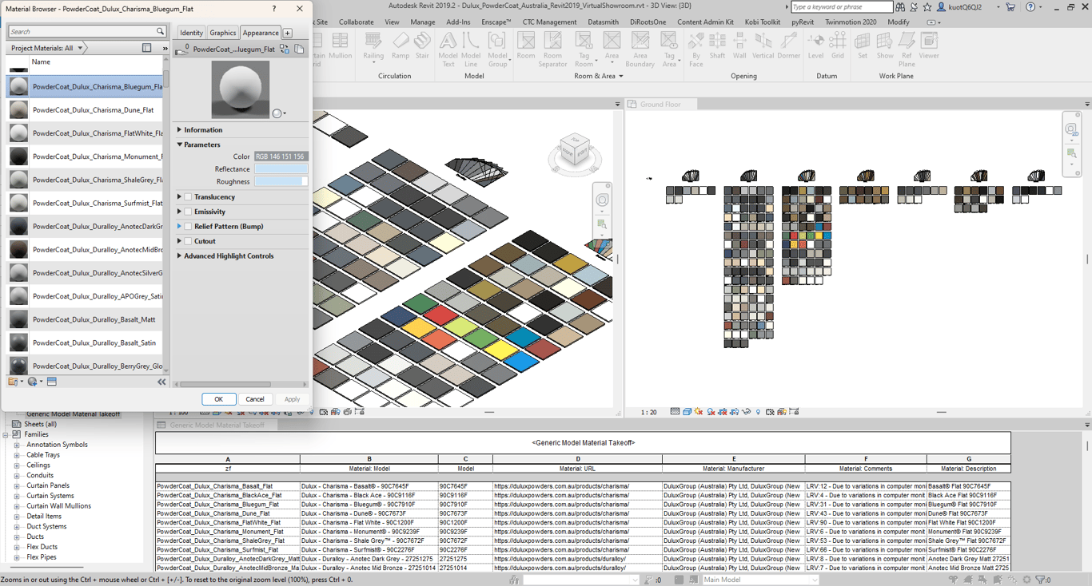Click the ViewCube in 3D view
The image size is (1092, 586).
574,152
